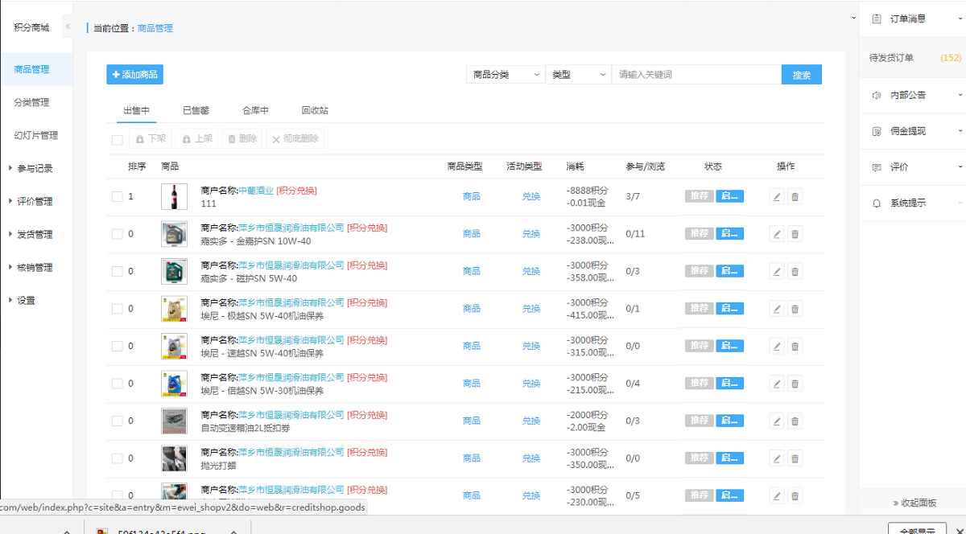Open the 商品分类 dropdown

click(506, 75)
